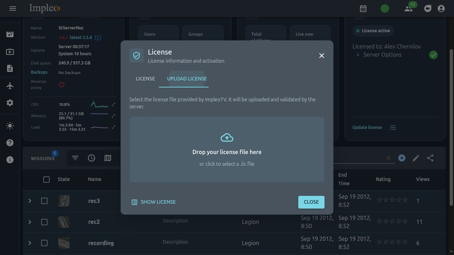Screen dimensions: 454x255
Task: Select the UPLOAD LICENSE tab
Action: click(x=187, y=79)
